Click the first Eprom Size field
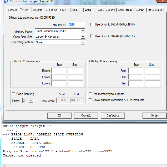This screenshot has height=167, width=167. tap(75, 70)
